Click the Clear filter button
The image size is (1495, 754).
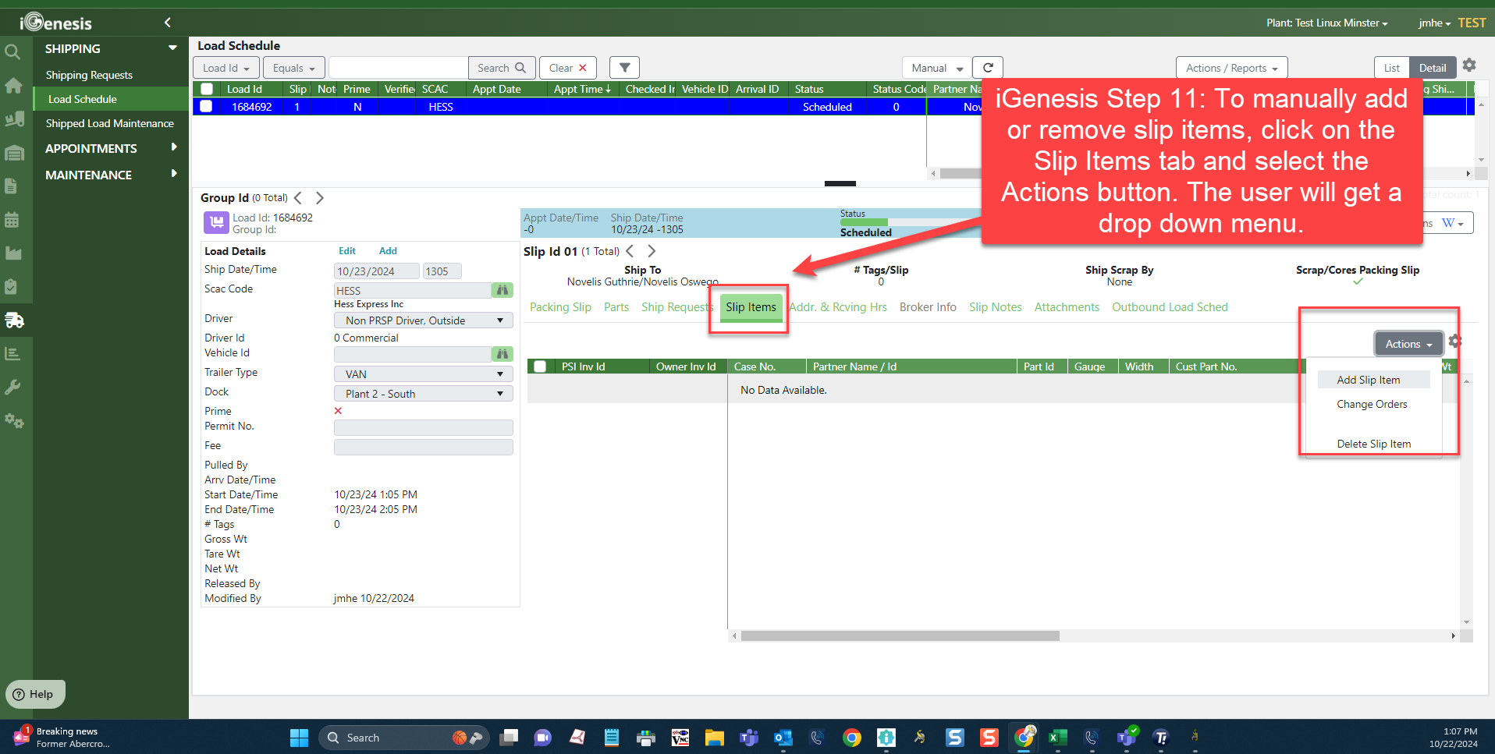pos(568,68)
